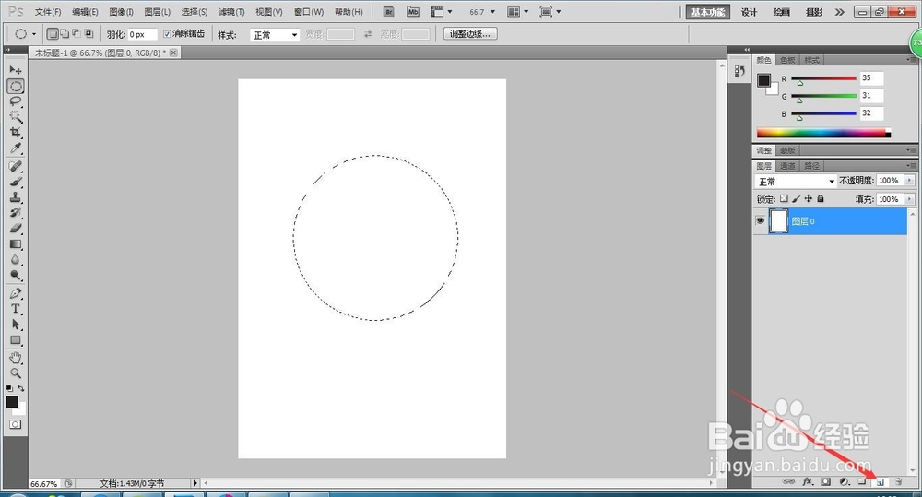
Task: Select the Horizontal Type tool
Action: coord(16,309)
